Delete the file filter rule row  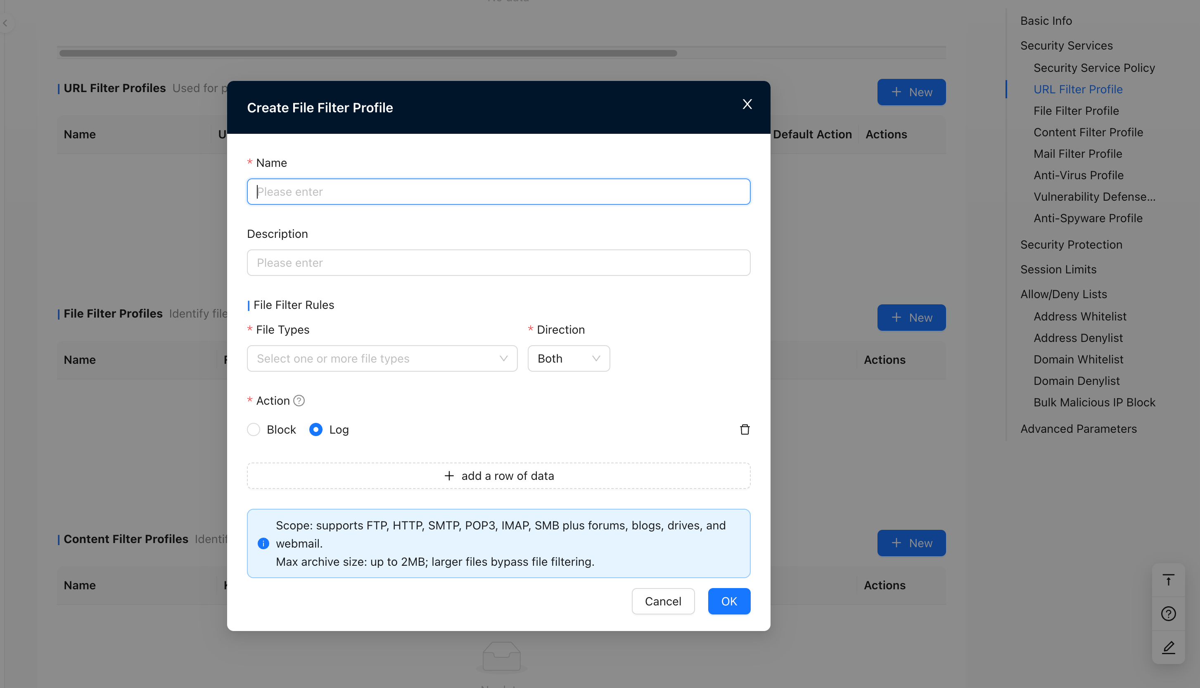coord(745,429)
